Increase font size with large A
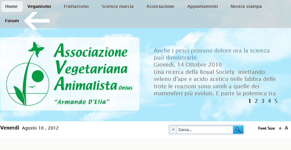The image size is (291, 150). [286, 128]
